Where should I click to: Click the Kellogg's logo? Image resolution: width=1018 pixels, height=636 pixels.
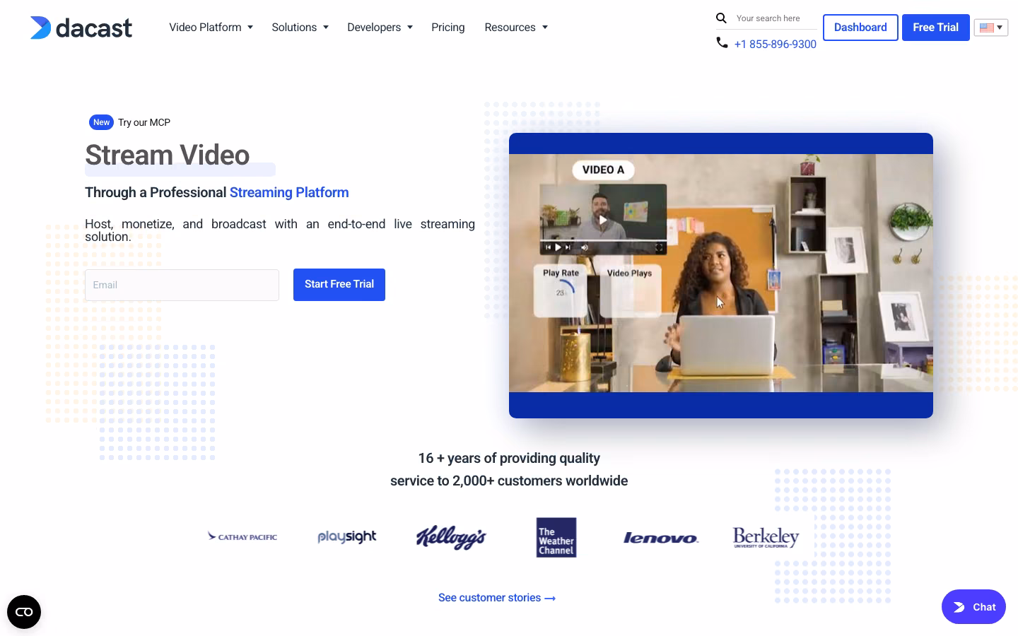451,538
